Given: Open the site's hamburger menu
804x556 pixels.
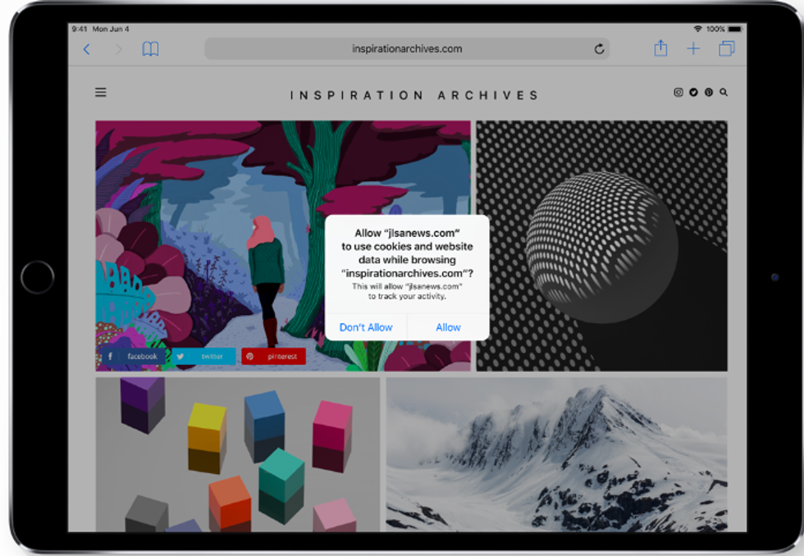Looking at the screenshot, I should click(101, 93).
